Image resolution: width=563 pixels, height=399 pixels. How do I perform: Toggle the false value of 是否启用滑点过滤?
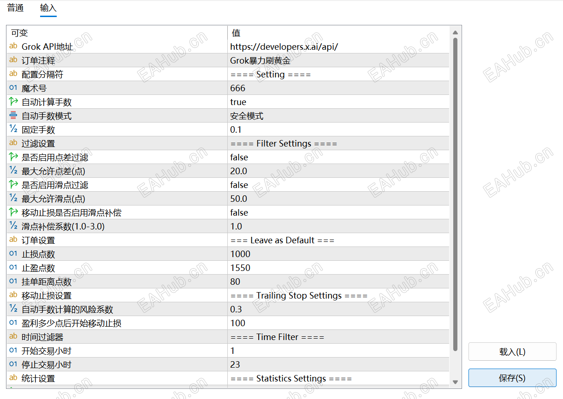pyautogui.click(x=338, y=185)
